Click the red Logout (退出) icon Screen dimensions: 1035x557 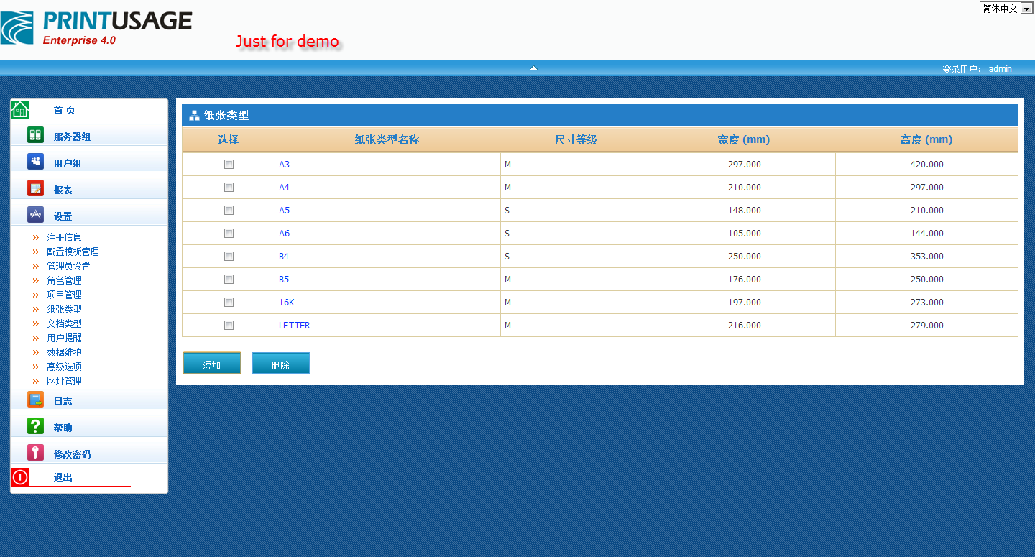20,477
